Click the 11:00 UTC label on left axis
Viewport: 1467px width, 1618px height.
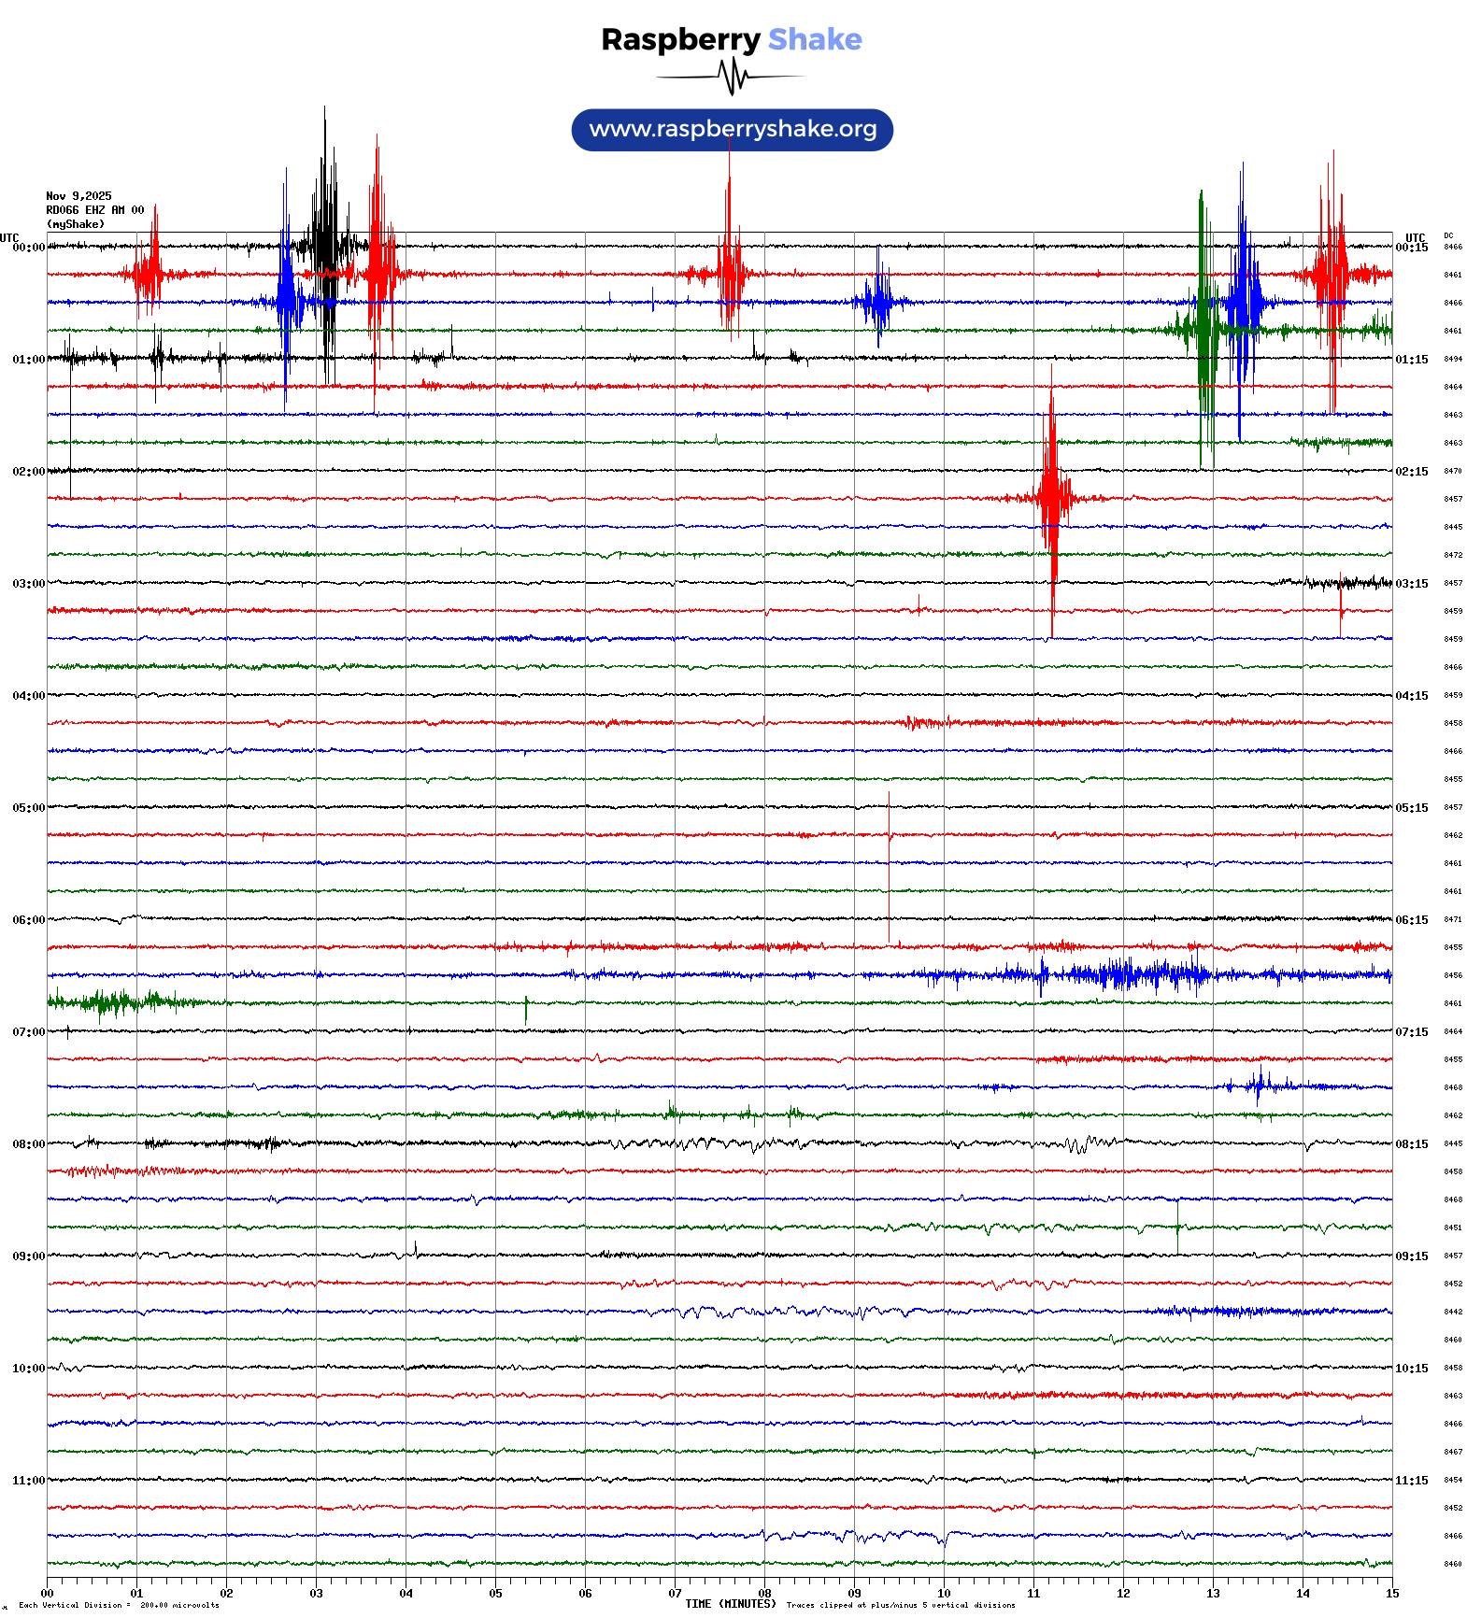28,1481
